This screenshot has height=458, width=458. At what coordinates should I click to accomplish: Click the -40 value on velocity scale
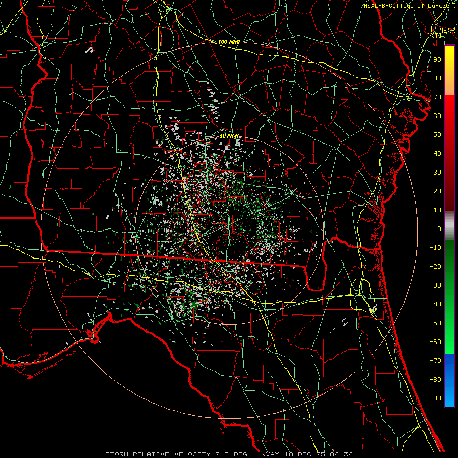(x=435, y=304)
